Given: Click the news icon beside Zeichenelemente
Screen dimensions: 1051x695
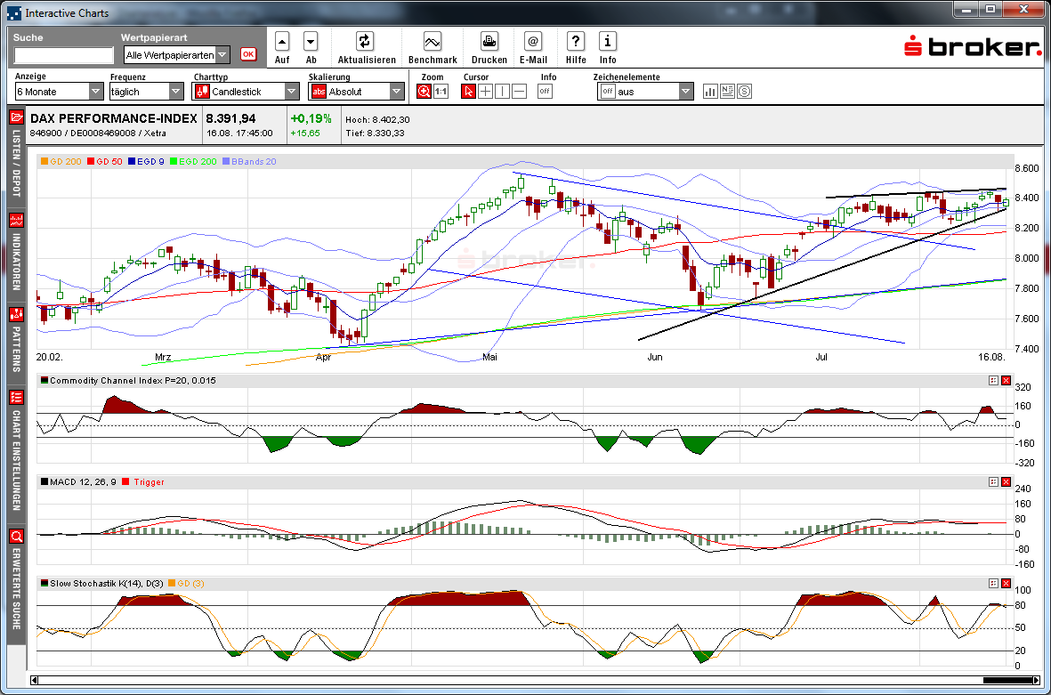Looking at the screenshot, I should 727,91.
